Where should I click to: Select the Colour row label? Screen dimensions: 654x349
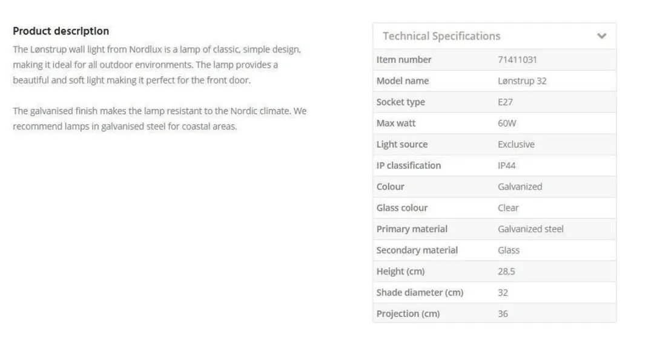[390, 186]
